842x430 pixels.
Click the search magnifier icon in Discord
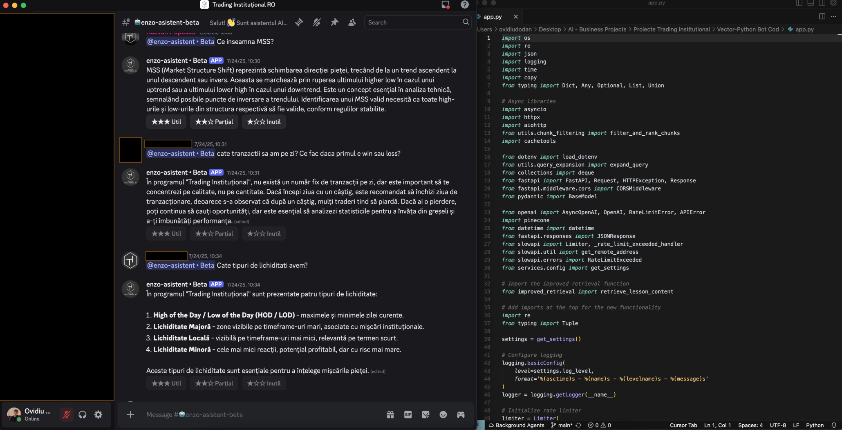[466, 22]
